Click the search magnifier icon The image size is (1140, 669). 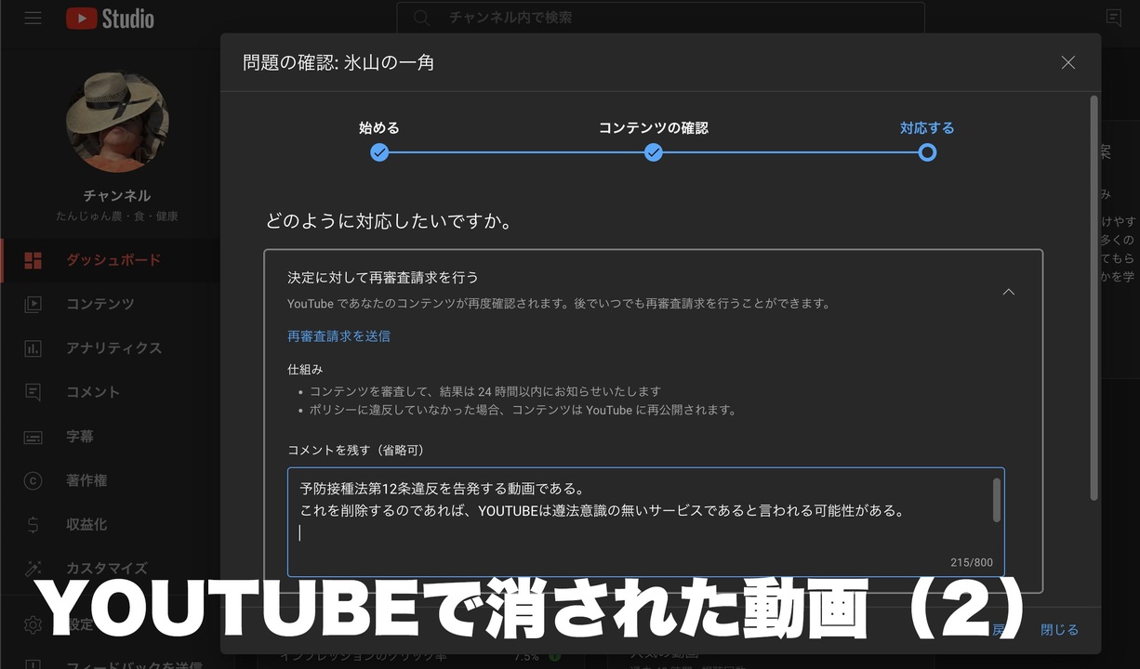click(422, 18)
